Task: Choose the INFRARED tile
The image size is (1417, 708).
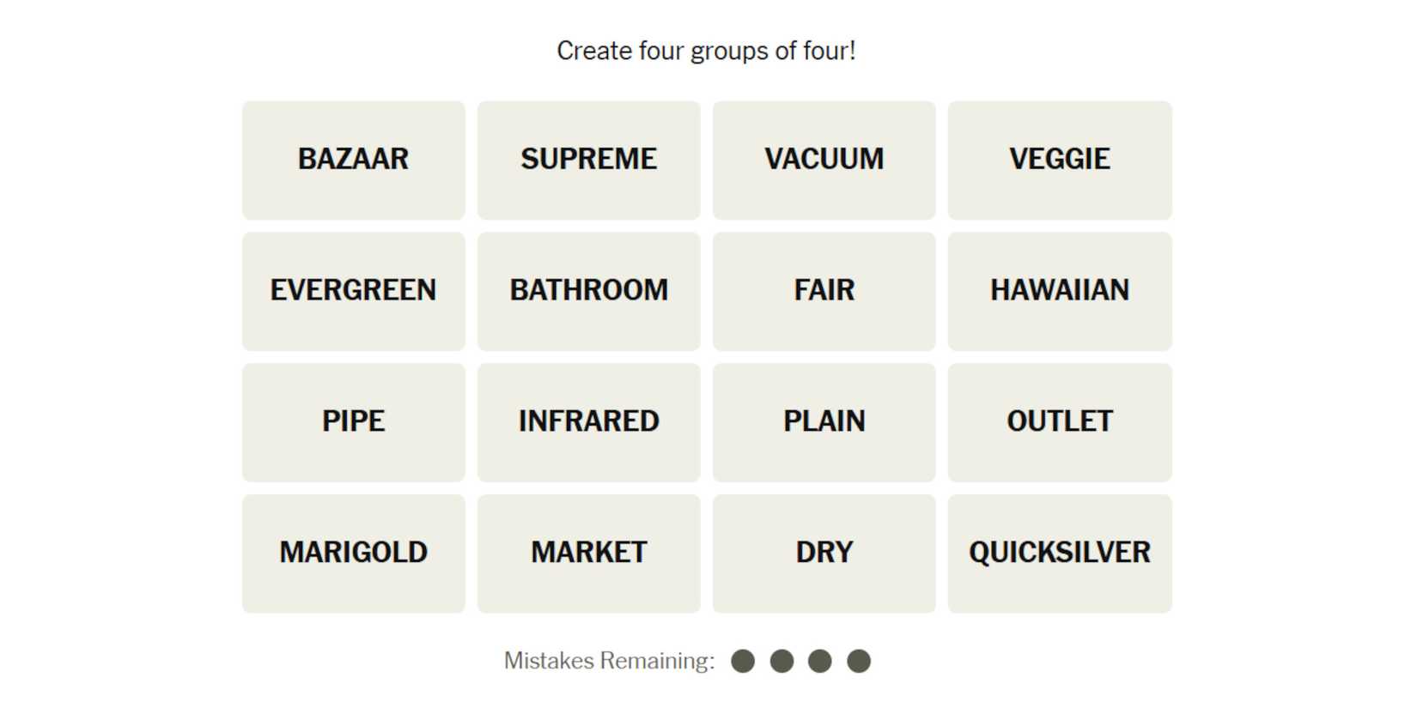Action: pyautogui.click(x=588, y=422)
